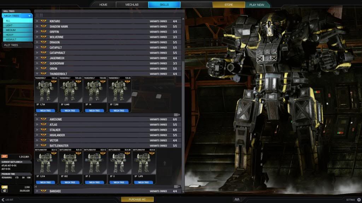
Task: Switch to grid view icon above mech list
Action: pyautogui.click(x=41, y=15)
